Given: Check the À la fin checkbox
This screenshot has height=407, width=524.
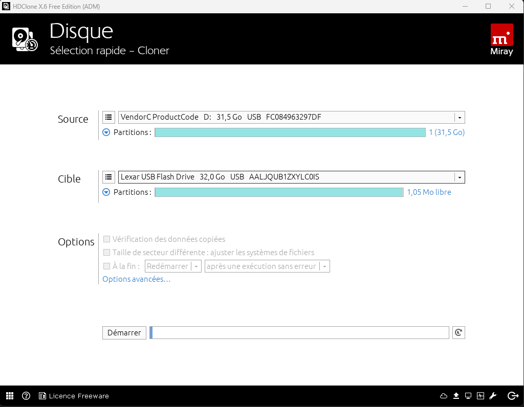Looking at the screenshot, I should click(107, 266).
